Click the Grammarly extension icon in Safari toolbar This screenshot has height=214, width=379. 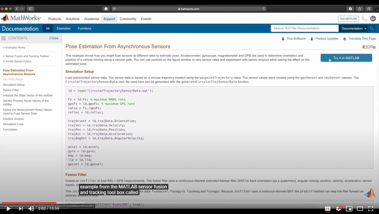coord(106,9)
